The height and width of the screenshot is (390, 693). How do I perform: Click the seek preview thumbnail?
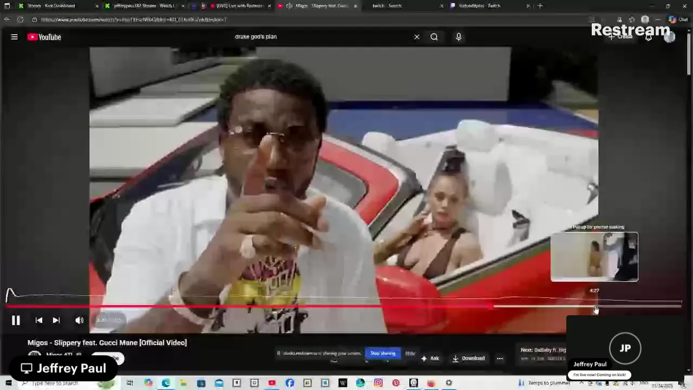point(594,257)
